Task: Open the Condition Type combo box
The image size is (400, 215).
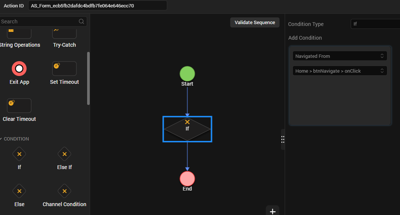Action: (375, 24)
